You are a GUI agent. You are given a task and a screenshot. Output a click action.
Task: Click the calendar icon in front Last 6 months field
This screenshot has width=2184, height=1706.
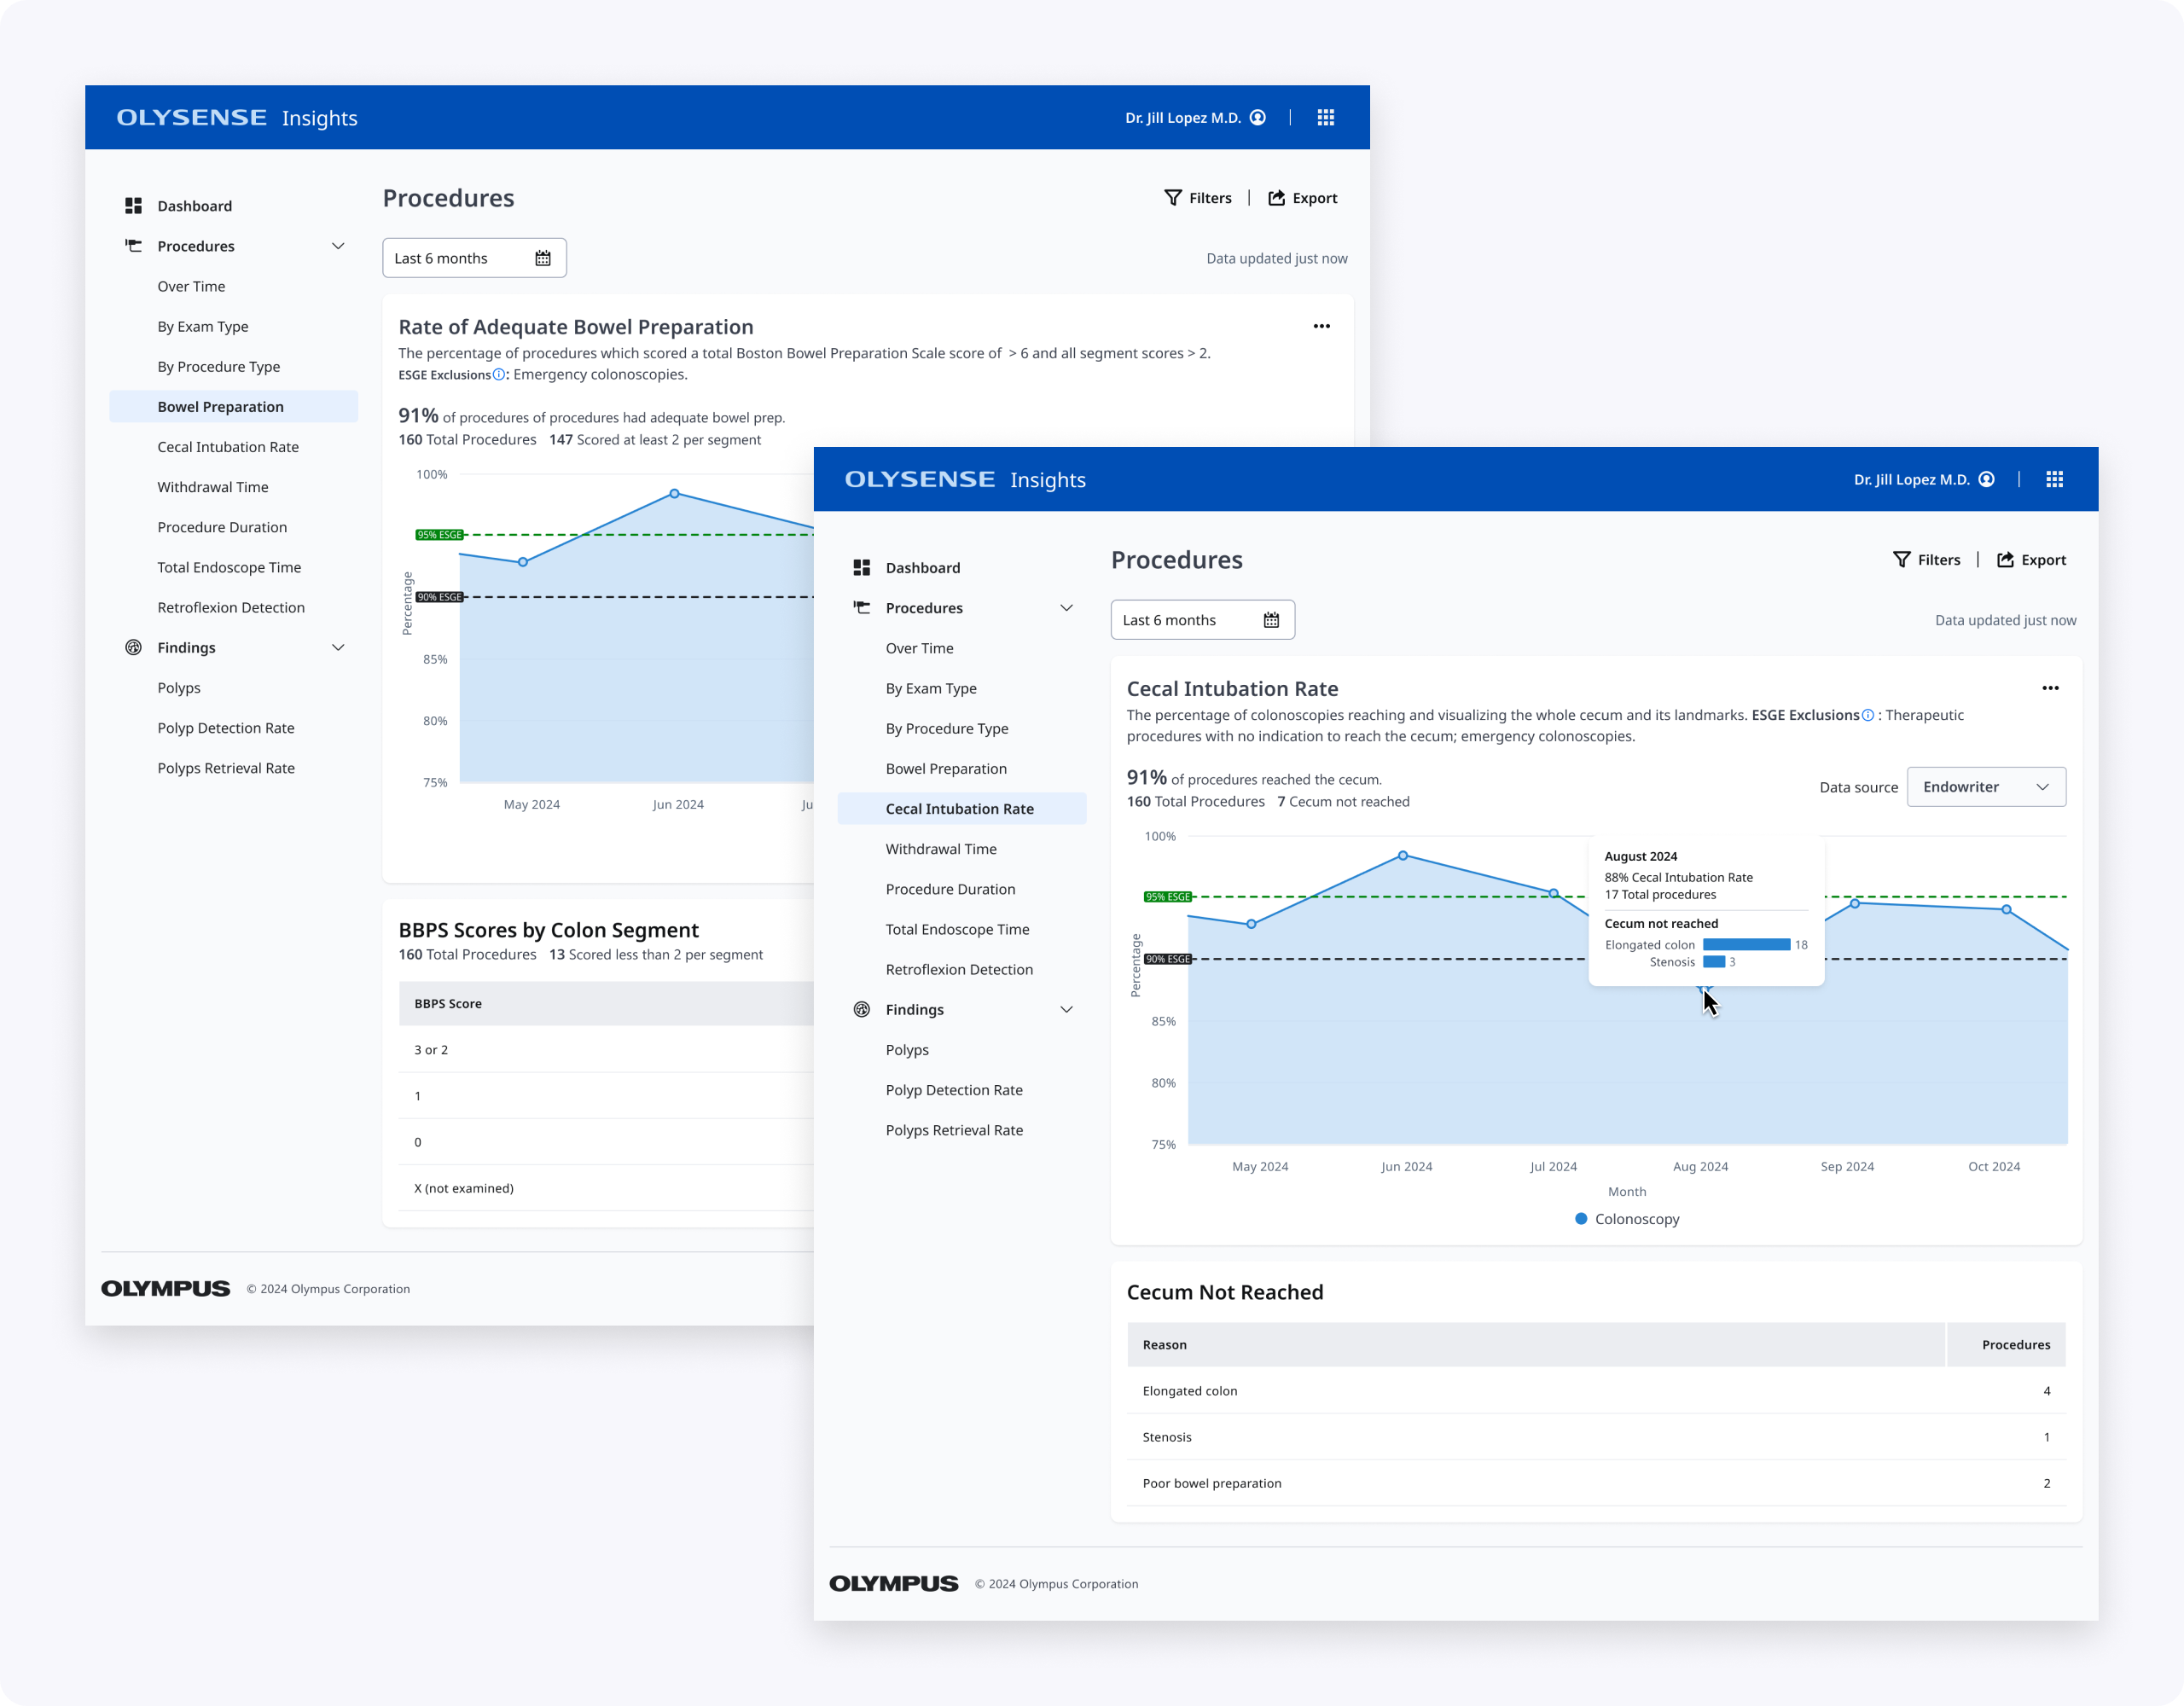coord(1271,620)
